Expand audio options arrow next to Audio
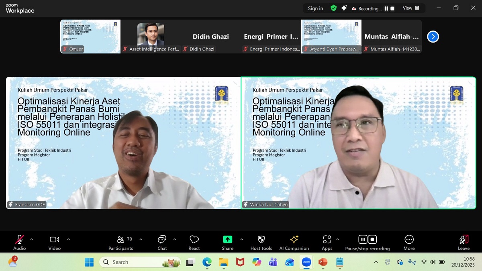482x271 pixels. coord(32,239)
